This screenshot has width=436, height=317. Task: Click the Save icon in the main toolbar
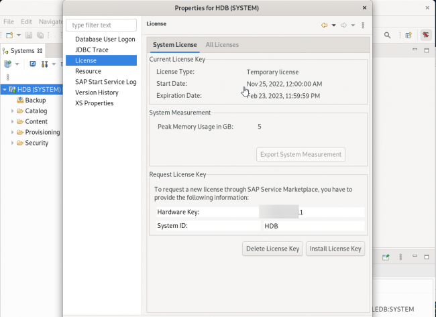point(29,35)
